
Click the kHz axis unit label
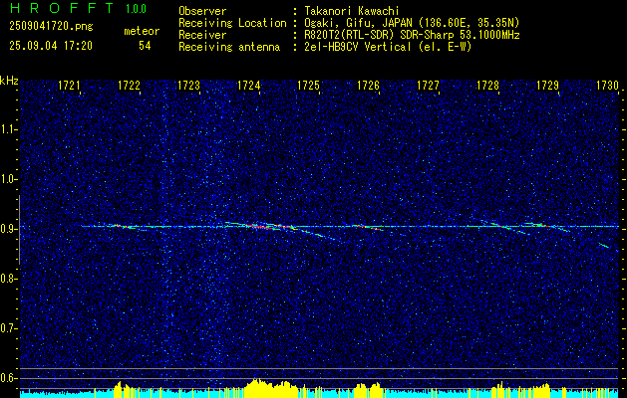[9, 81]
